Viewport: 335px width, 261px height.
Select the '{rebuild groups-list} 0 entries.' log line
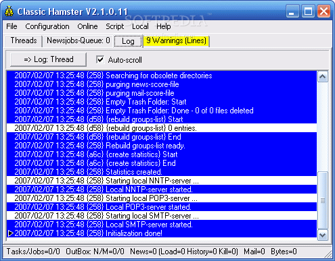point(162,128)
